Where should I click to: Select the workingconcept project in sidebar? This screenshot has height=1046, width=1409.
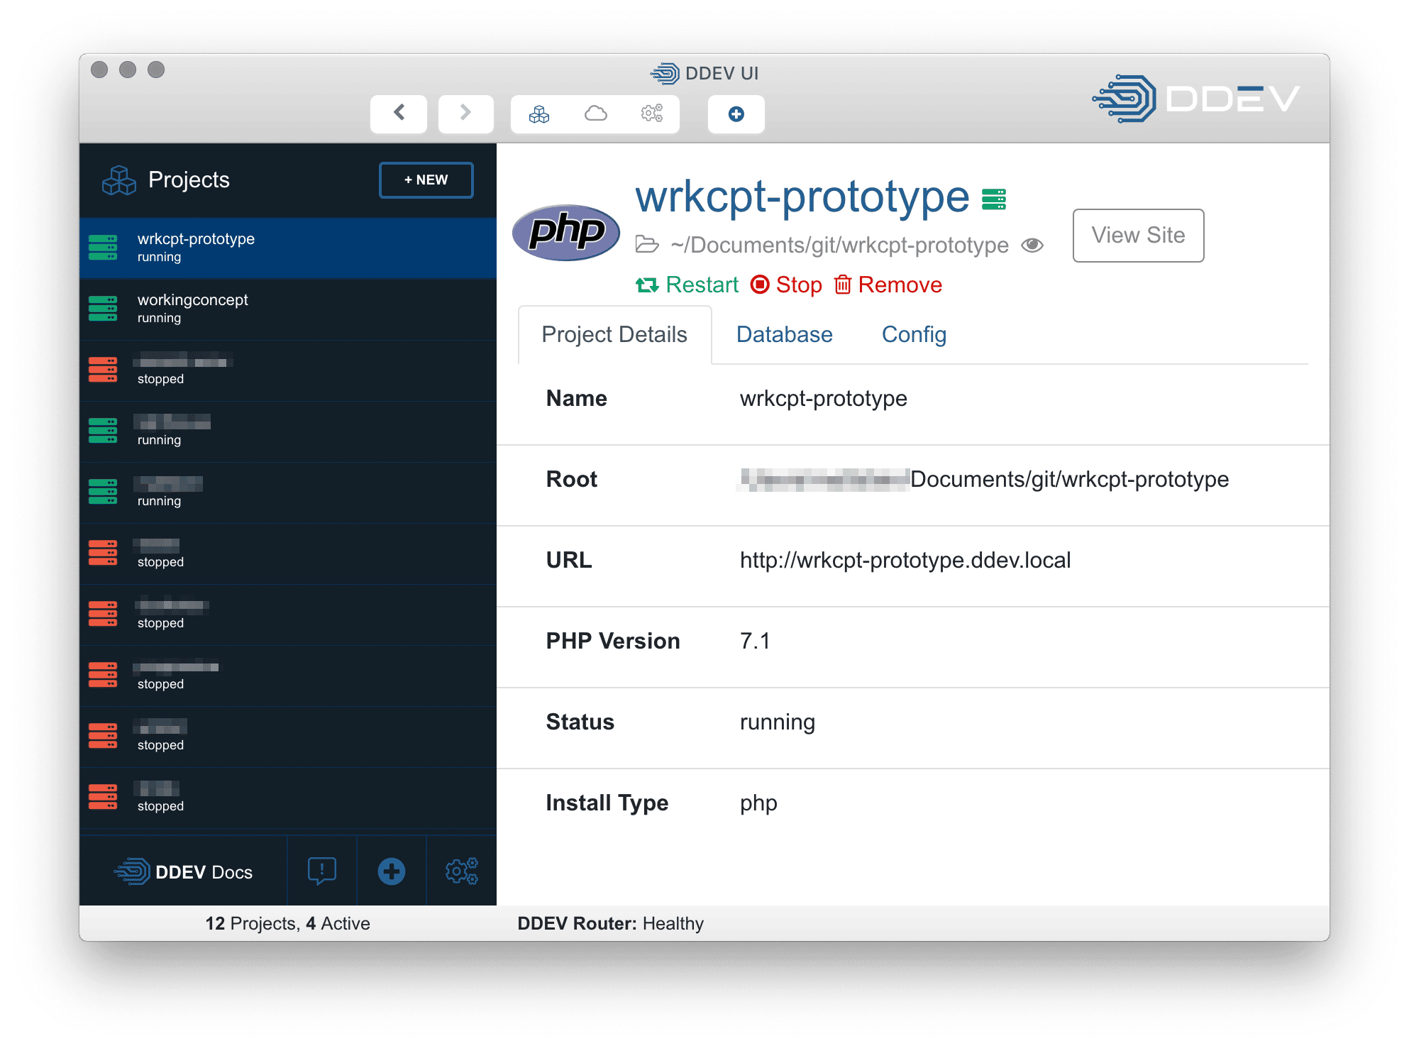pos(288,309)
